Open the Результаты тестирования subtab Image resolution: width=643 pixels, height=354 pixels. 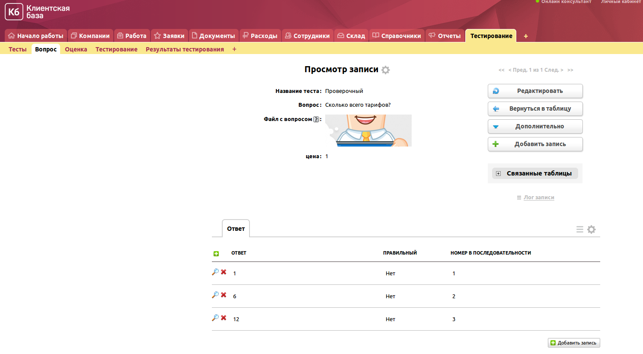click(x=185, y=49)
